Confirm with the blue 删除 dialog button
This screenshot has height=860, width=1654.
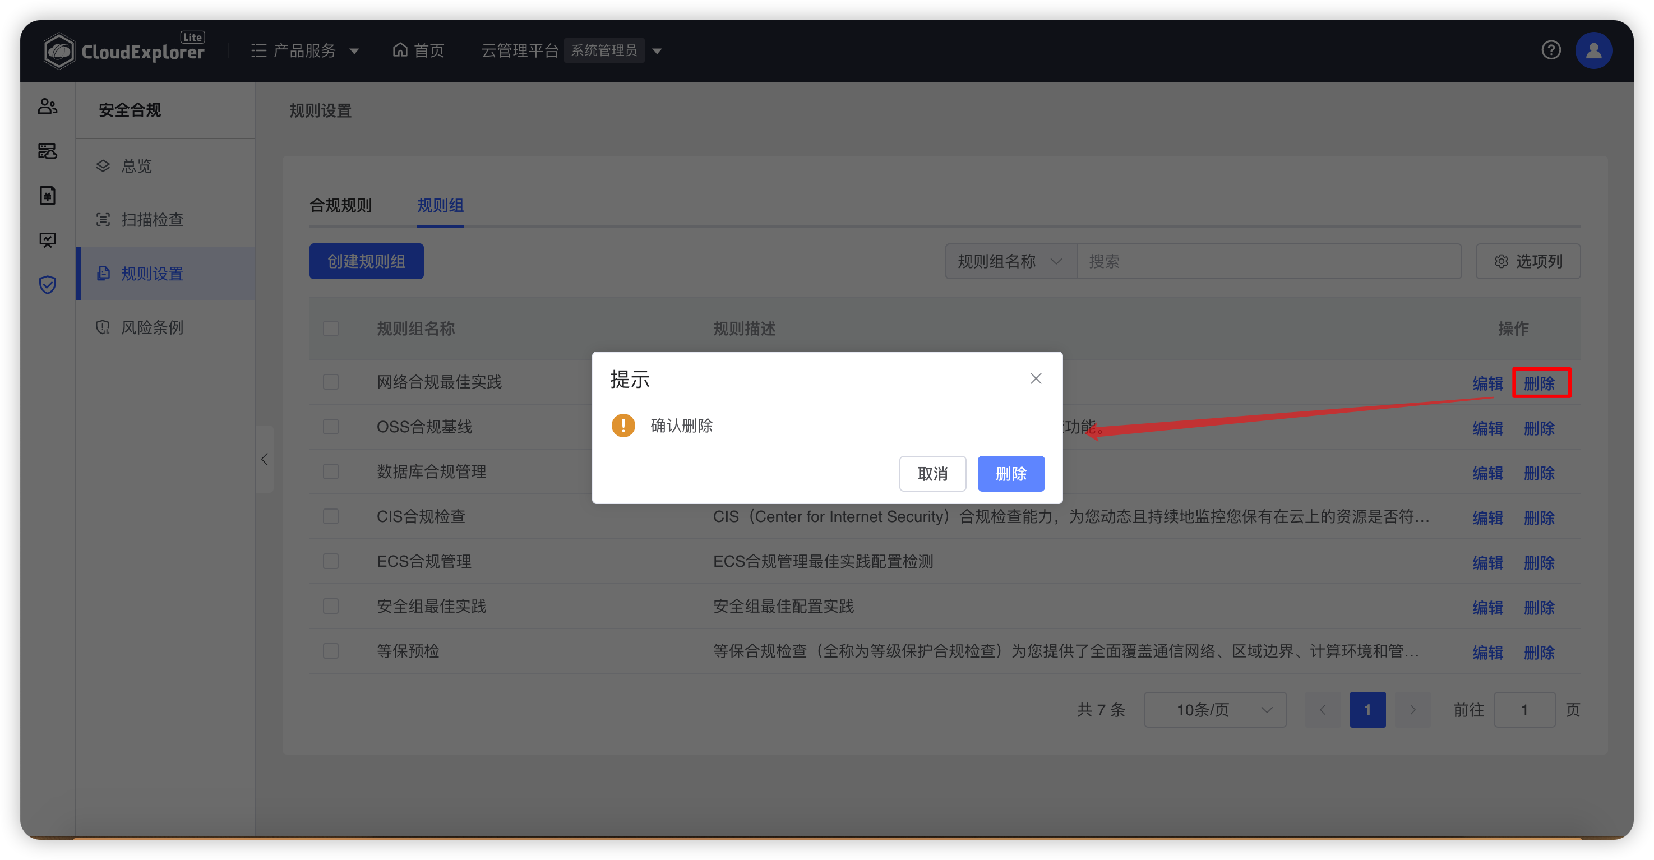pos(1011,474)
